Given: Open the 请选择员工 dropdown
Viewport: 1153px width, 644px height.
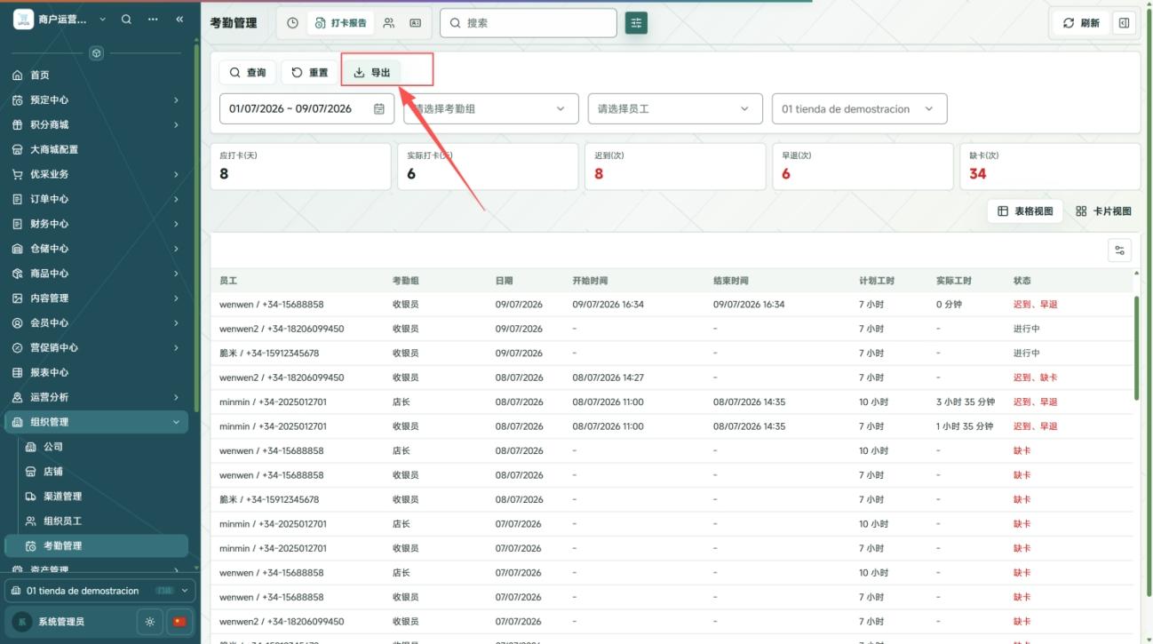Looking at the screenshot, I should point(675,109).
